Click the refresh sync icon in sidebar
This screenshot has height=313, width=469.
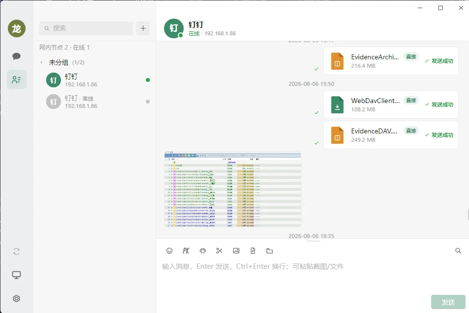coord(16,252)
